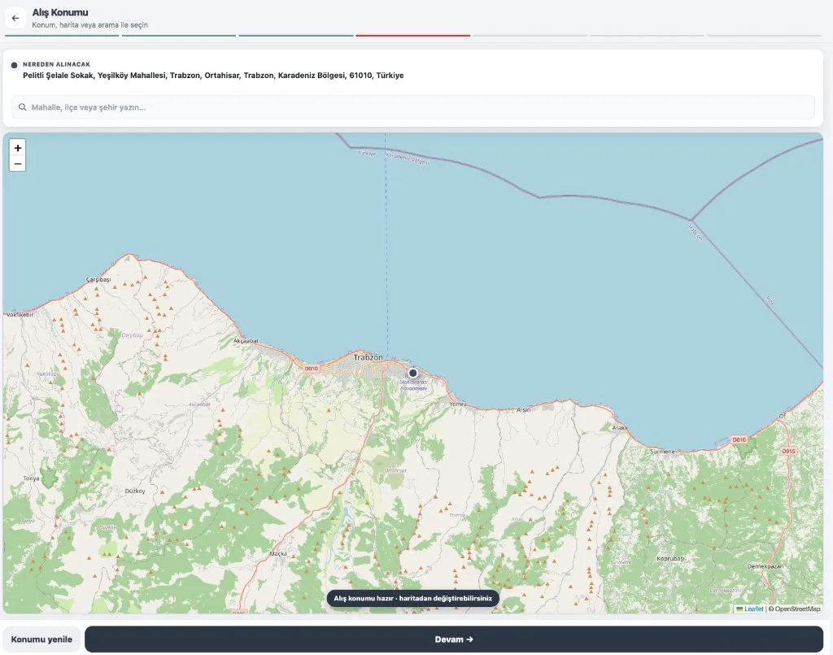
Task: Zoom in on the map
Action: click(x=18, y=148)
